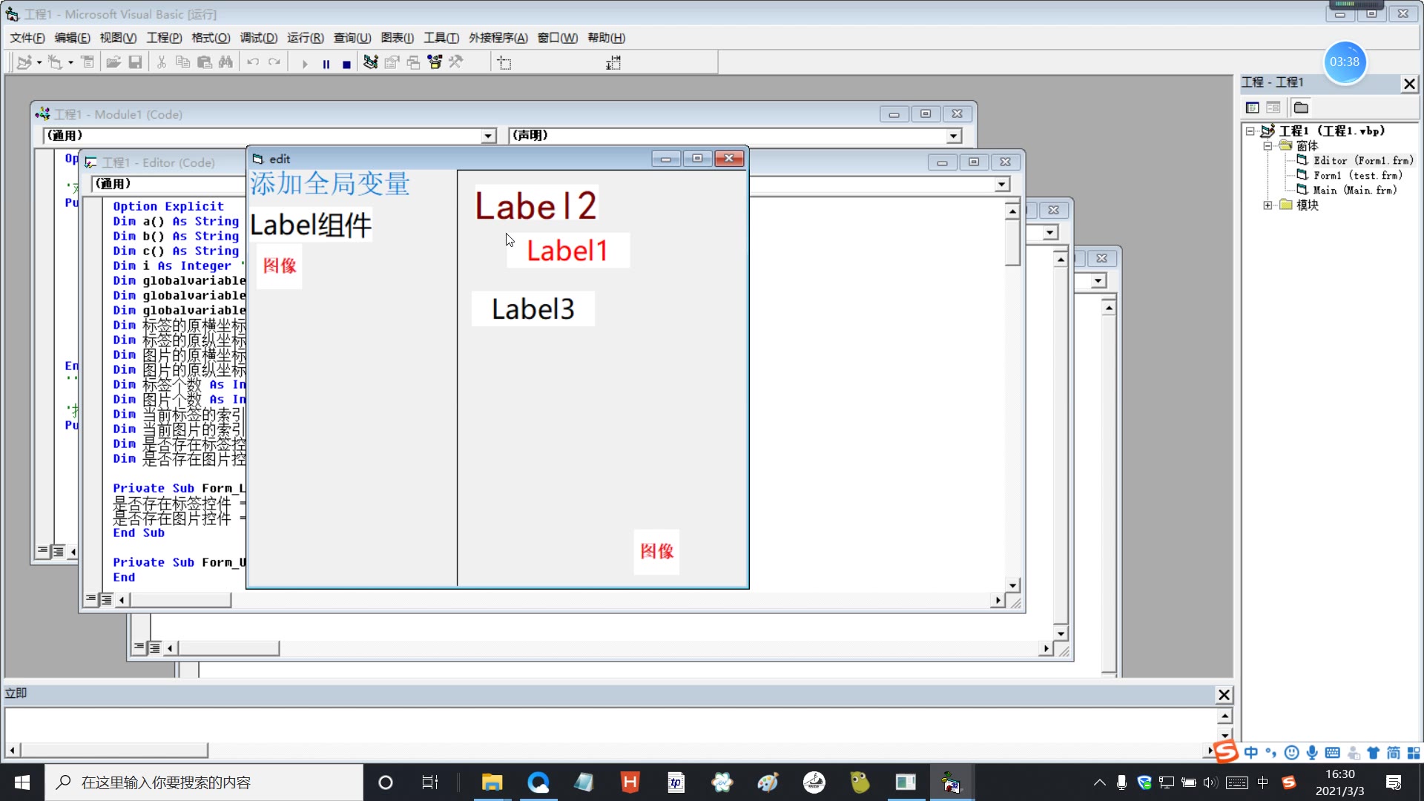Click View Code icon in project panel

(1253, 108)
